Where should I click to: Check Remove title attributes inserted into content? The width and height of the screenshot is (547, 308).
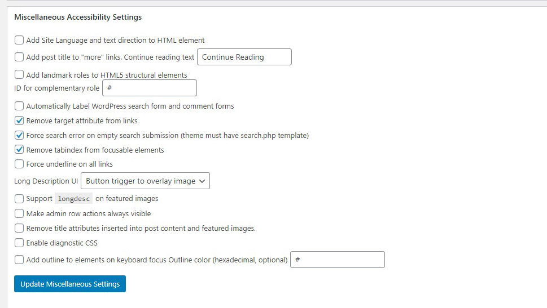(x=19, y=228)
